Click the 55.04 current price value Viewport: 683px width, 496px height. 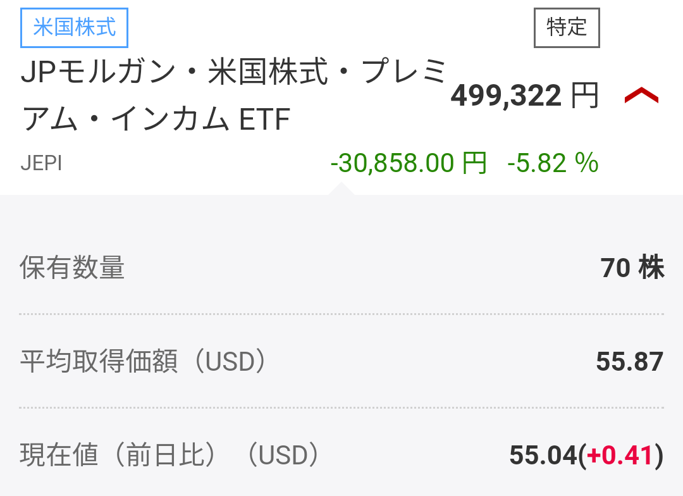click(x=543, y=456)
